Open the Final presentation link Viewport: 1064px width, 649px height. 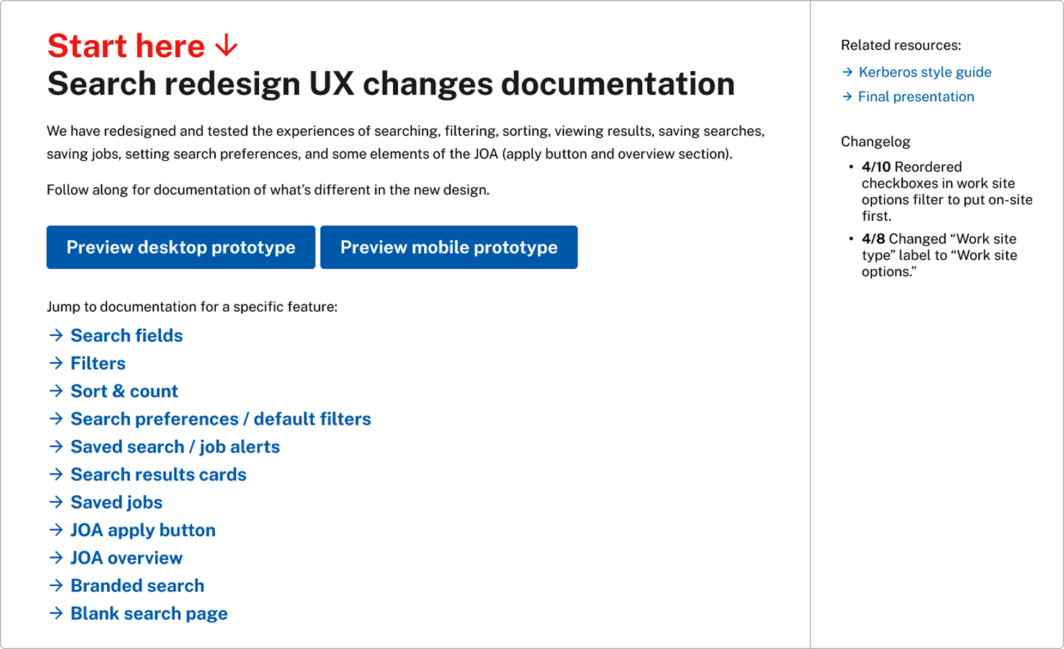tap(916, 96)
